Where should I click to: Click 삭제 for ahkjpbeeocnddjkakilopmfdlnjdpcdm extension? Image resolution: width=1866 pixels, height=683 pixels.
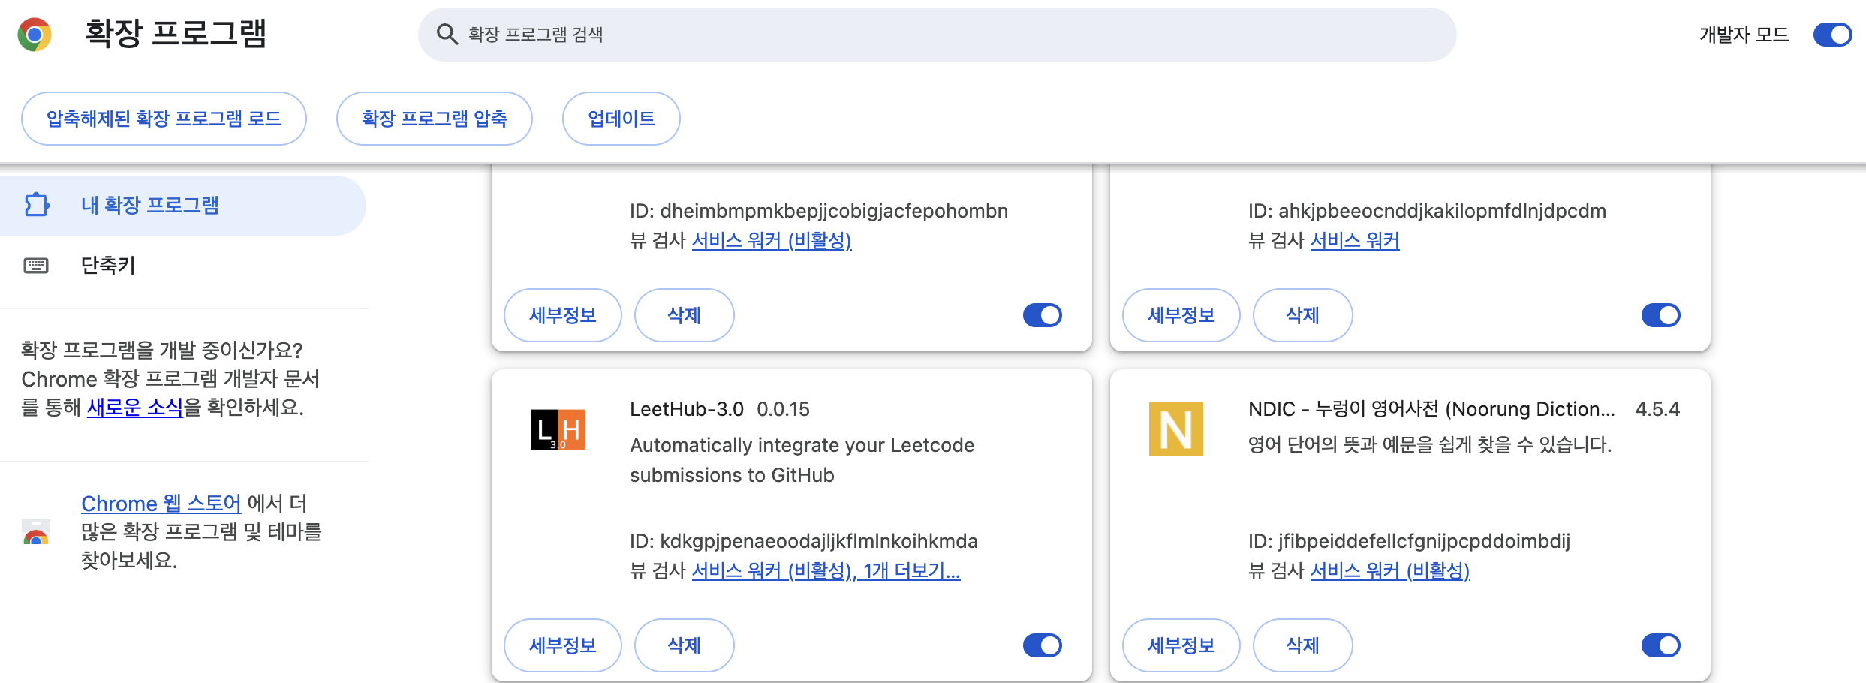coord(1303,315)
